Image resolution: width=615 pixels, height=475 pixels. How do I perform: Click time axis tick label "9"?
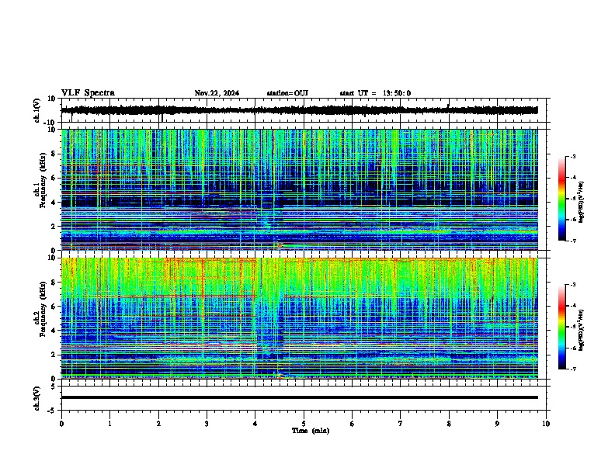coord(497,424)
